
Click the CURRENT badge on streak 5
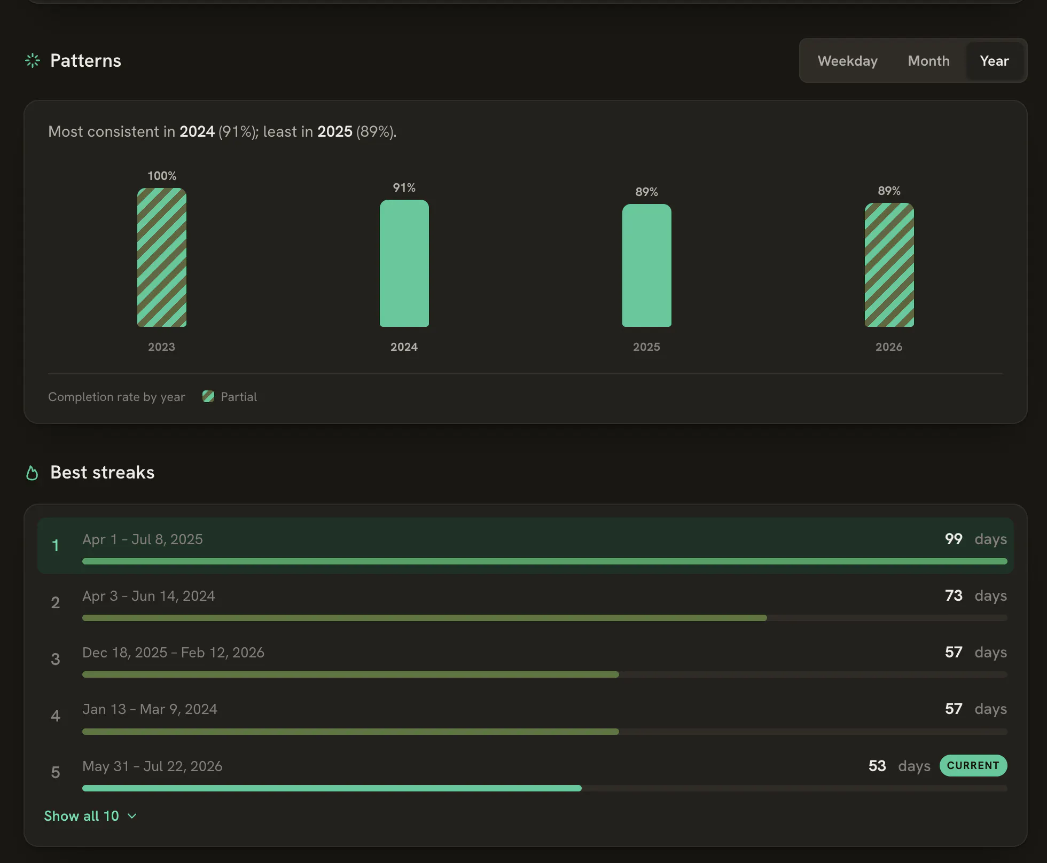(x=973, y=765)
